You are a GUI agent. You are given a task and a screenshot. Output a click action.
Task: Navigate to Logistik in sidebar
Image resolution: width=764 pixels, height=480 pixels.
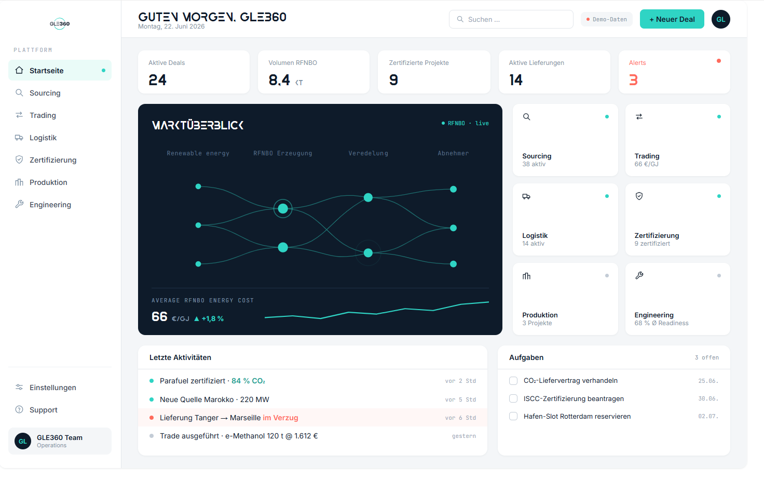60,137
